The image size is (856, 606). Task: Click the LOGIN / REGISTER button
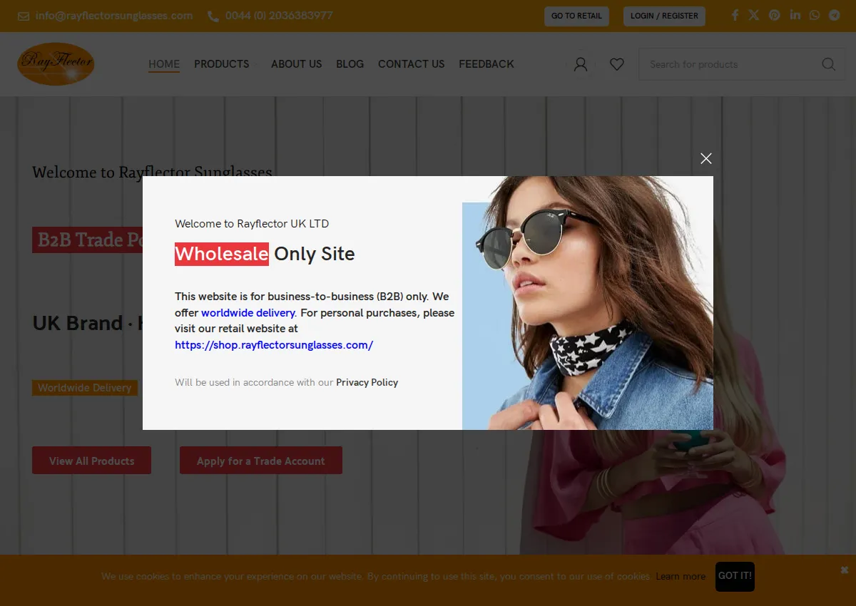pos(664,16)
